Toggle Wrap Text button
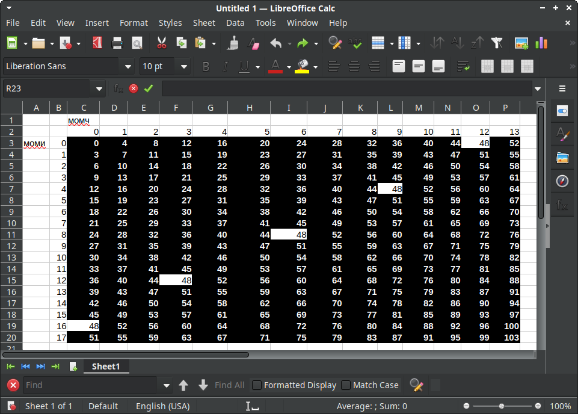This screenshot has width=578, height=414. click(463, 67)
